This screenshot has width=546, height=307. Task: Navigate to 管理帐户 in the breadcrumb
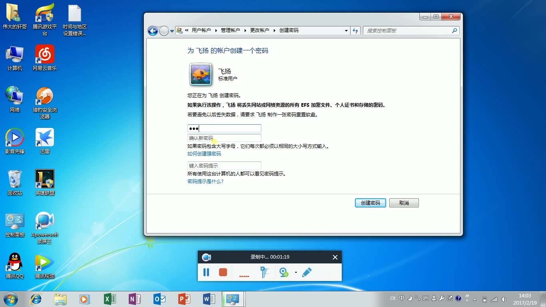230,30
